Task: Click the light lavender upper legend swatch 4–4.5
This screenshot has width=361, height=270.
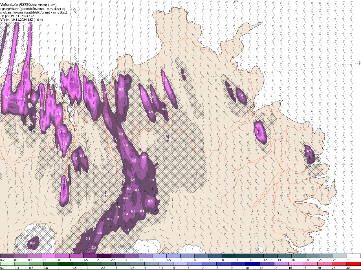Action: click(160, 256)
